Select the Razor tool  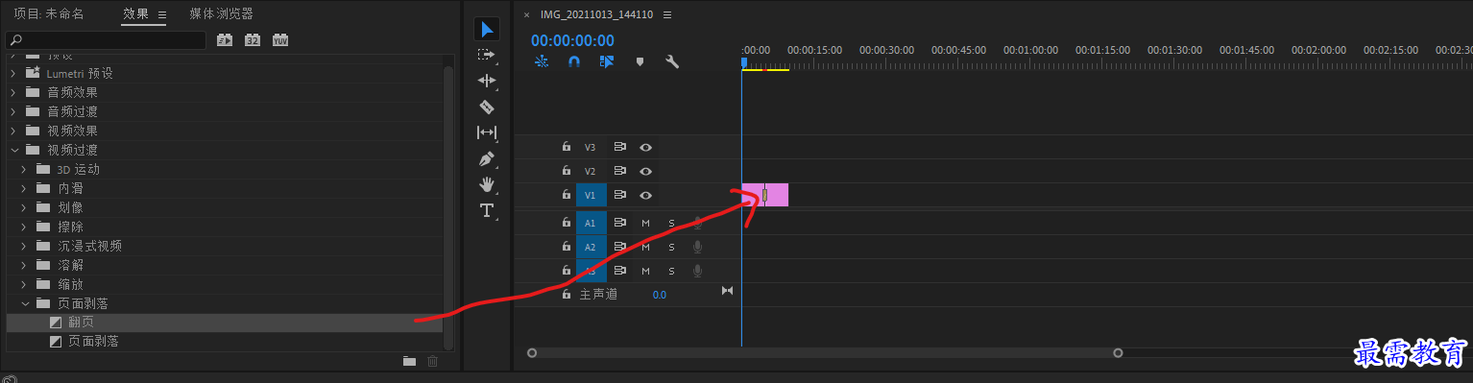point(487,107)
